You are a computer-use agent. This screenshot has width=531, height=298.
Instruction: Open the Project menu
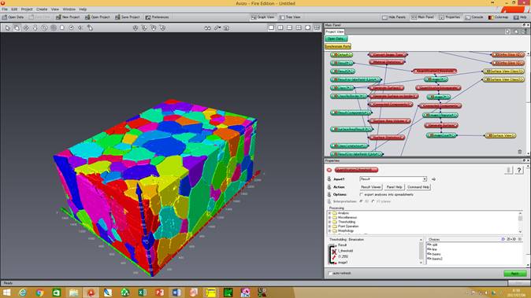pyautogui.click(x=27, y=9)
